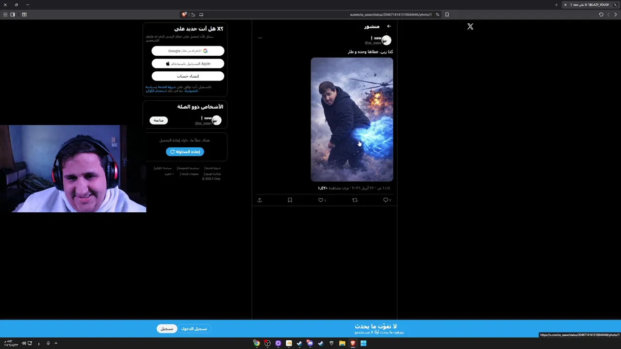Click the white تسجيل button in bottom banner
The image size is (621, 349).
coord(167,329)
